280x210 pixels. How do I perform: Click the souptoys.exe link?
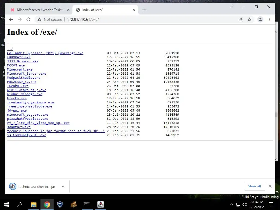pyautogui.click(x=19, y=127)
